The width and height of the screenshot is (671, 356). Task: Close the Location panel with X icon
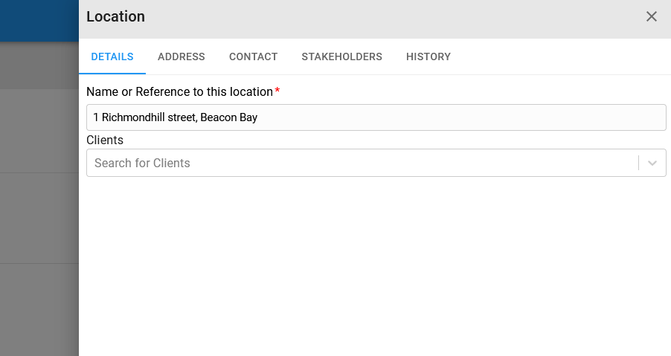coord(652,16)
